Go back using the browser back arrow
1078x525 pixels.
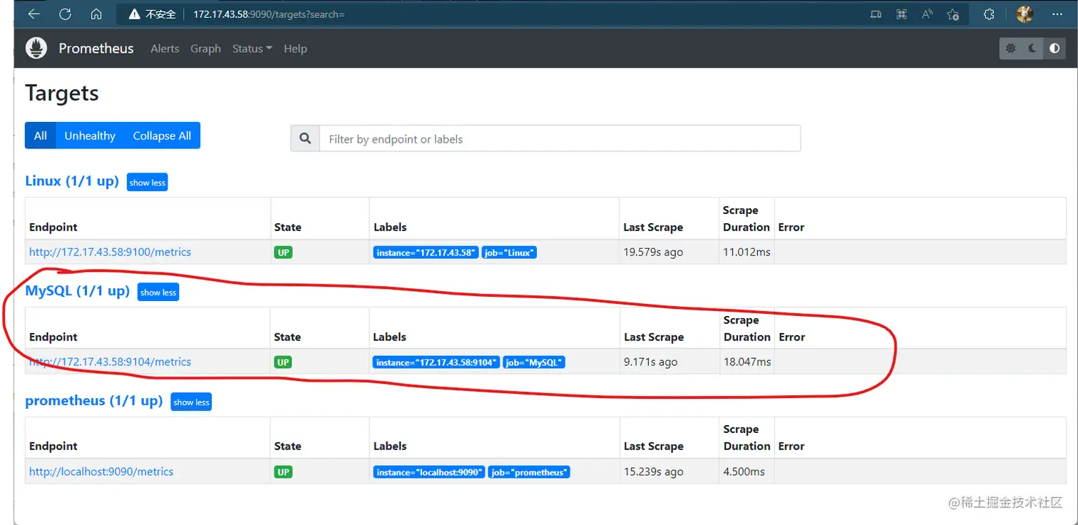(34, 14)
